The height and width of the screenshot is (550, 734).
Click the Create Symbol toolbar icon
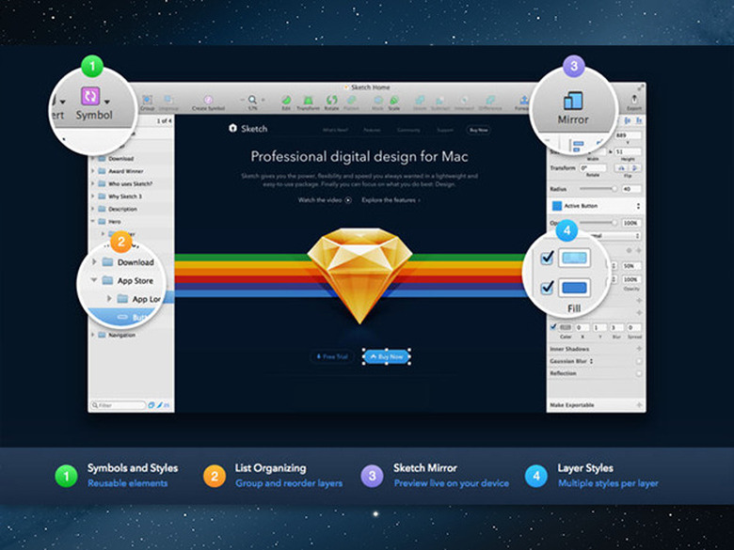pyautogui.click(x=208, y=99)
